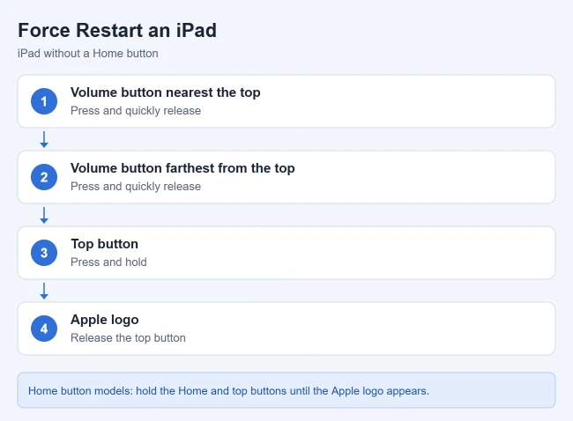Select 'Volume button farthest from the top' title
The height and width of the screenshot is (421, 573).
(x=182, y=168)
